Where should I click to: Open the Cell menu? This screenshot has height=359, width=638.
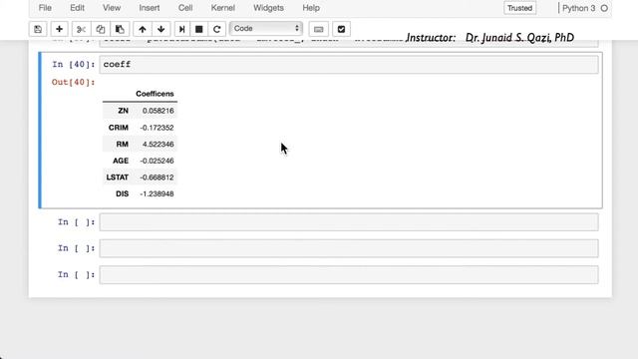(x=185, y=8)
